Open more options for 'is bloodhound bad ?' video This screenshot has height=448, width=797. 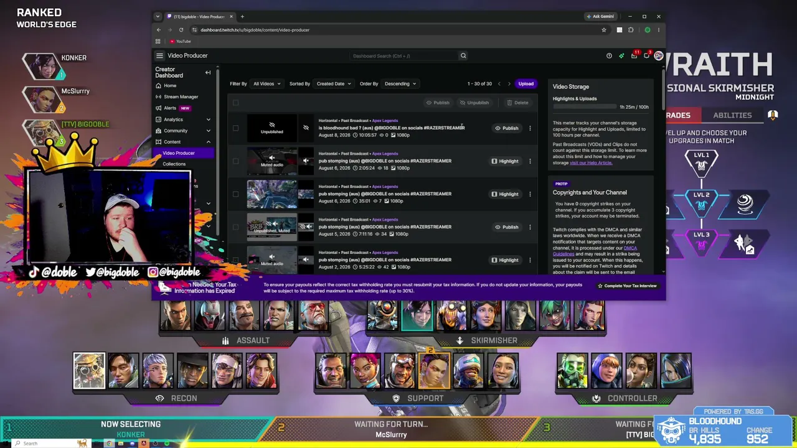point(530,128)
